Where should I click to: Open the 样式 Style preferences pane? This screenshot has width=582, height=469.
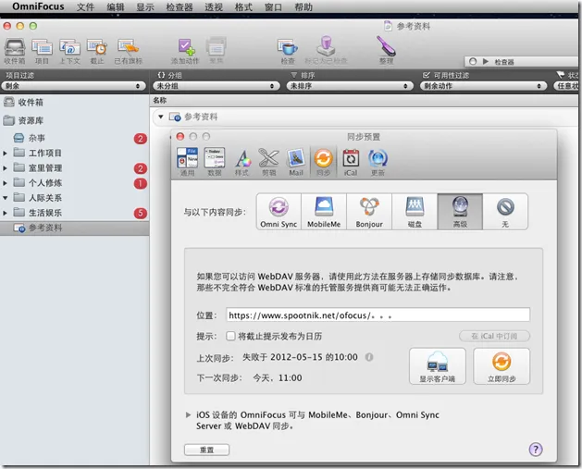tap(242, 162)
